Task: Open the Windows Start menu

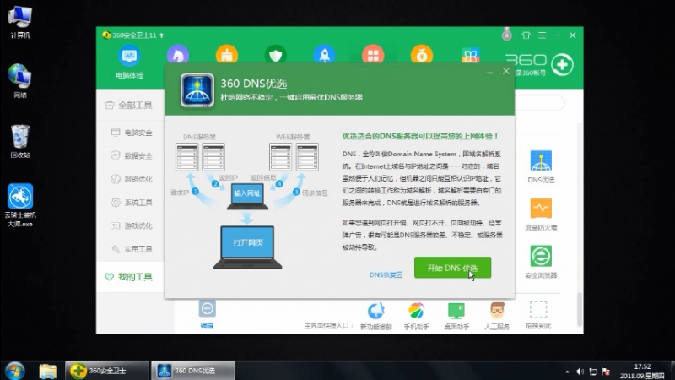Action: [x=15, y=371]
